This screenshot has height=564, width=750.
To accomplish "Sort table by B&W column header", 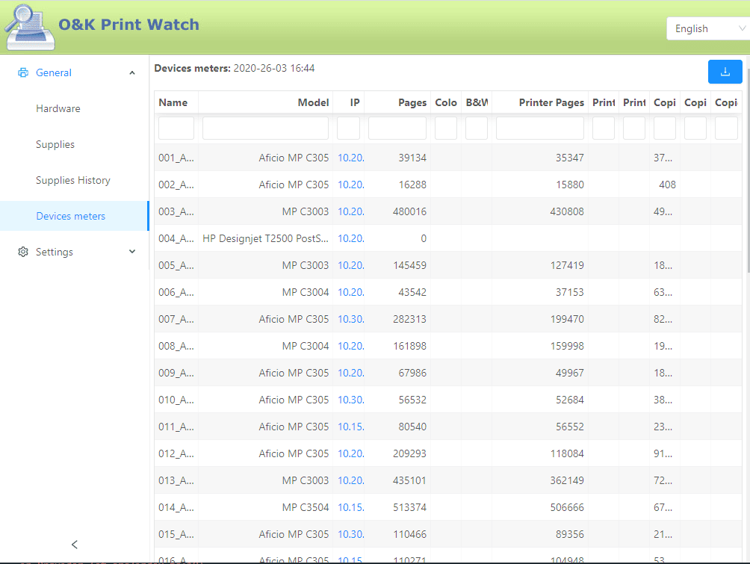I will tap(477, 102).
